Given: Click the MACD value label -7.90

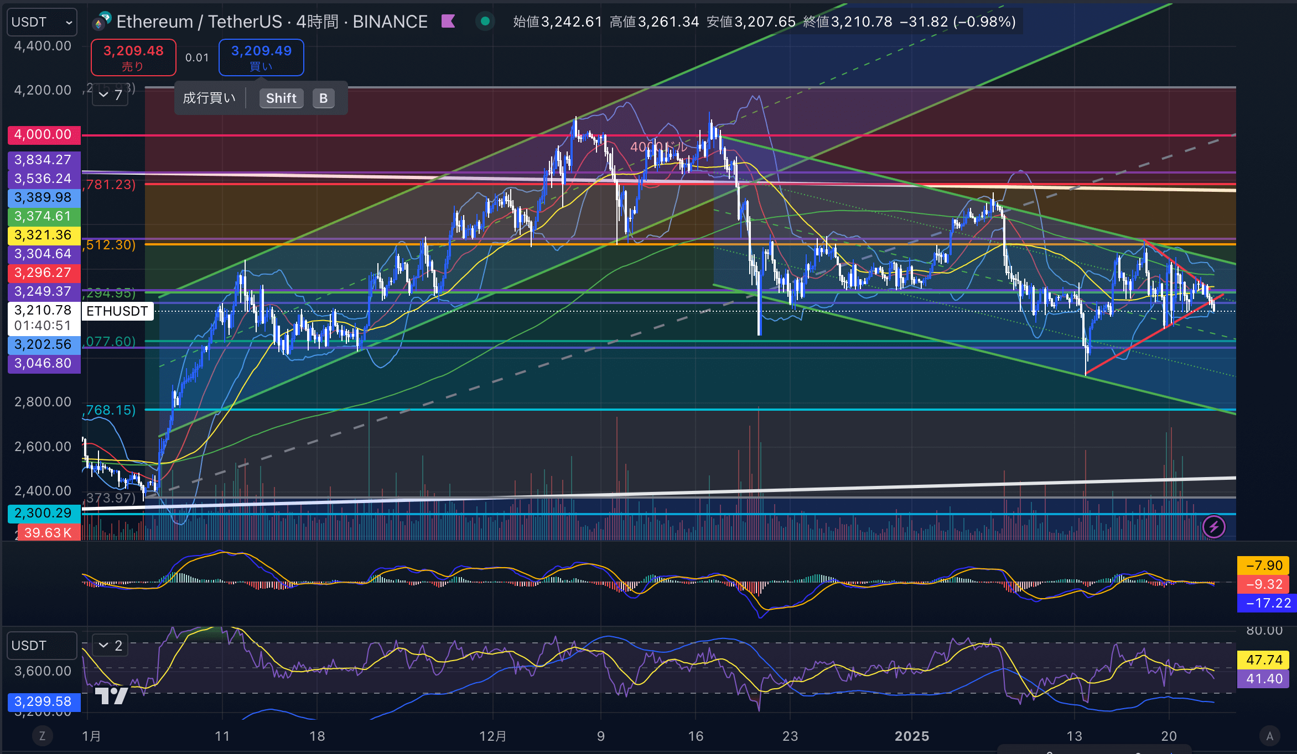Looking at the screenshot, I should (x=1264, y=565).
